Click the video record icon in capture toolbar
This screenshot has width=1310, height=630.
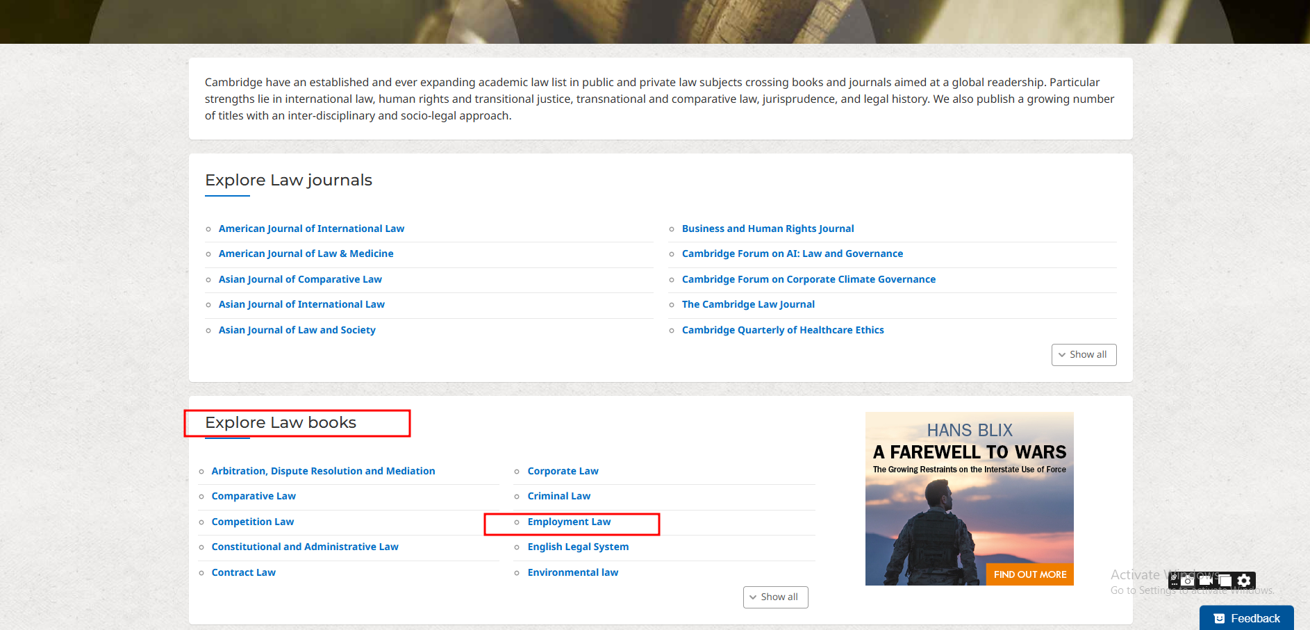pos(1207,580)
